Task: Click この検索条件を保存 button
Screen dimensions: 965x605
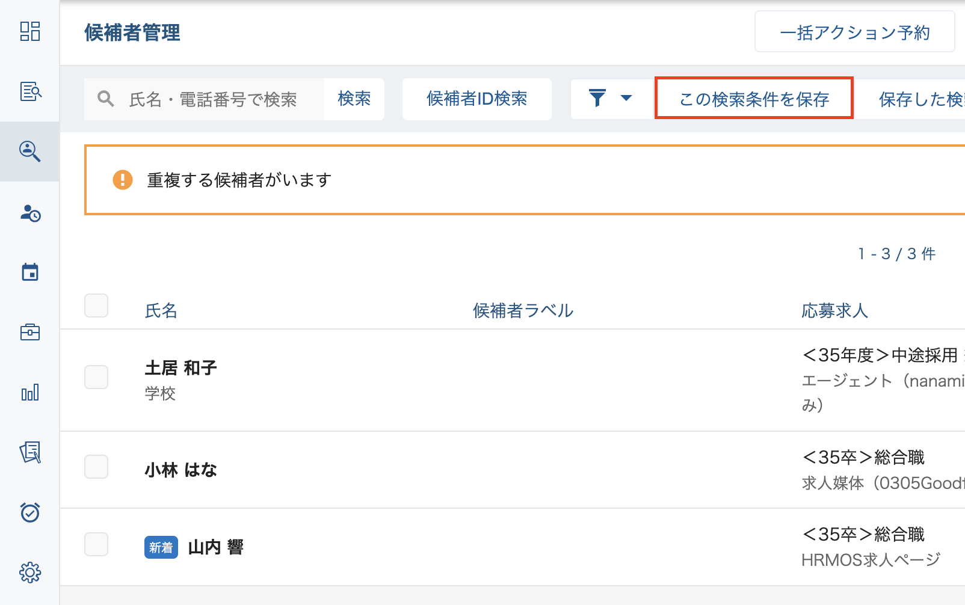Action: [754, 99]
